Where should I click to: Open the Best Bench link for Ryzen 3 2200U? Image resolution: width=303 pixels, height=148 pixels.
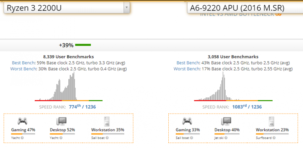(23, 63)
